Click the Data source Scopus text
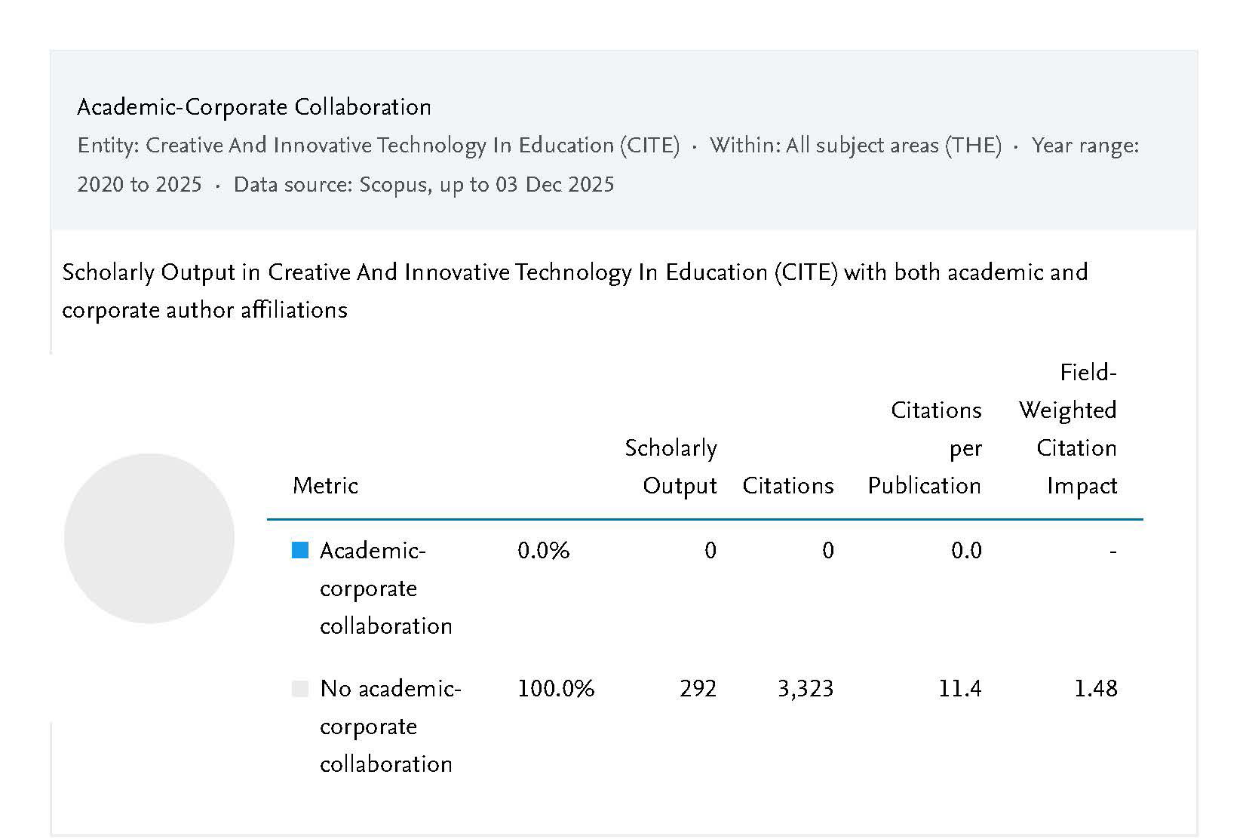Image resolution: width=1249 pixels, height=839 pixels. pos(424,185)
